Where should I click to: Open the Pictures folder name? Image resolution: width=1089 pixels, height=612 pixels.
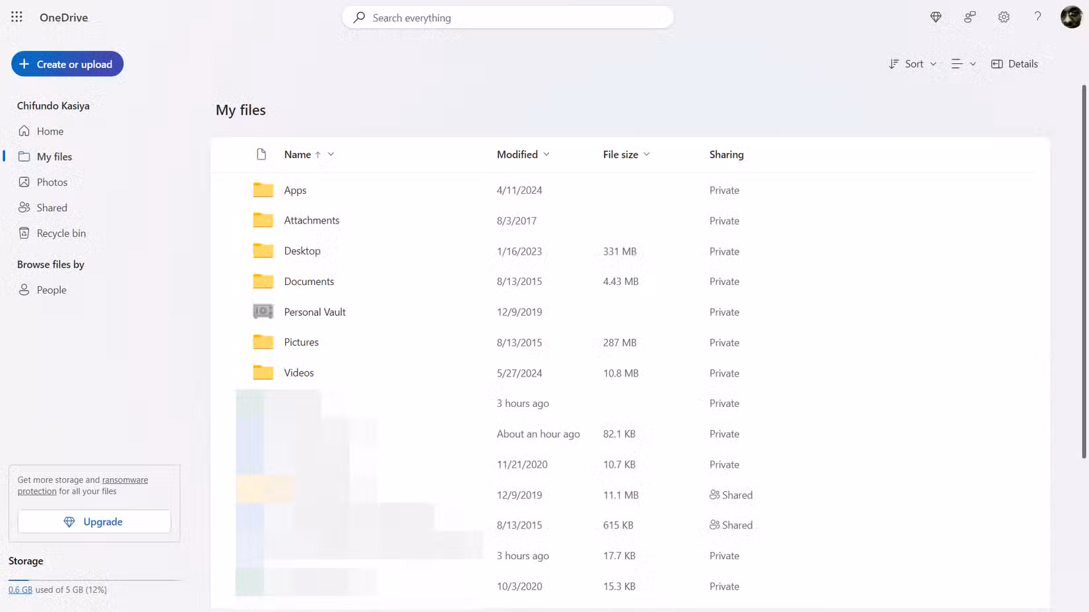pyautogui.click(x=301, y=342)
